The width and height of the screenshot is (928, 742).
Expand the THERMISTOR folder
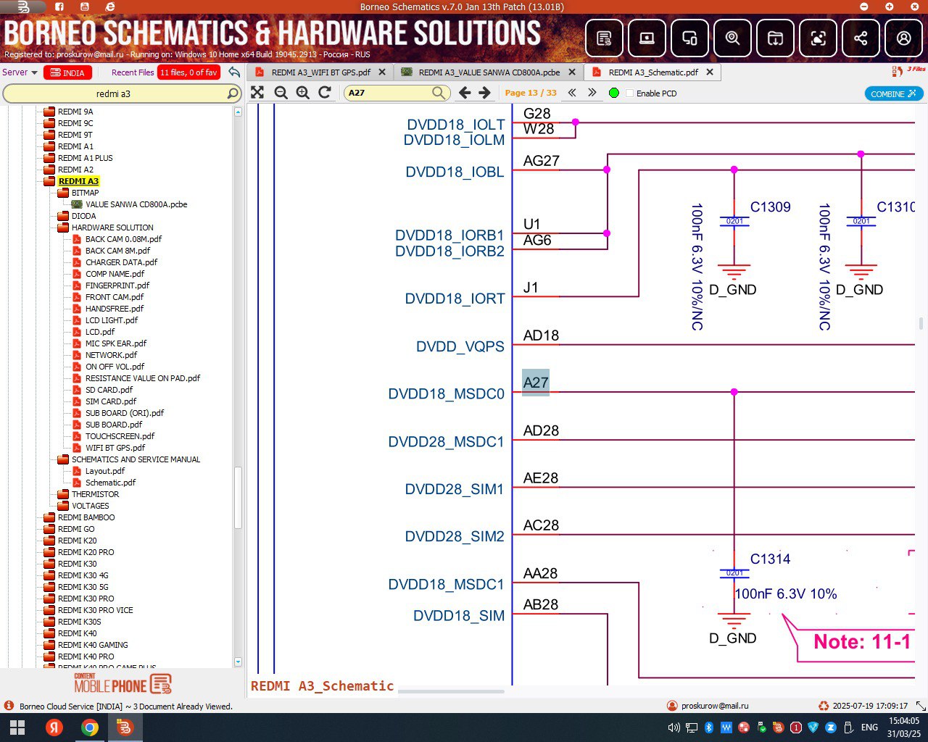(63, 494)
